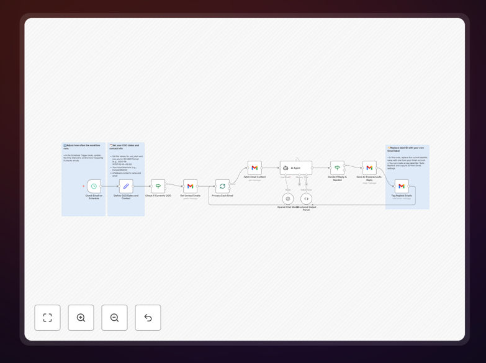Open the Tag Replied Emails Gmail node
Viewport: 486px width, 363px height.
point(402,186)
